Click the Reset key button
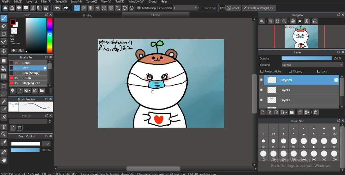The height and width of the screenshot is (175, 345). tap(233, 8)
